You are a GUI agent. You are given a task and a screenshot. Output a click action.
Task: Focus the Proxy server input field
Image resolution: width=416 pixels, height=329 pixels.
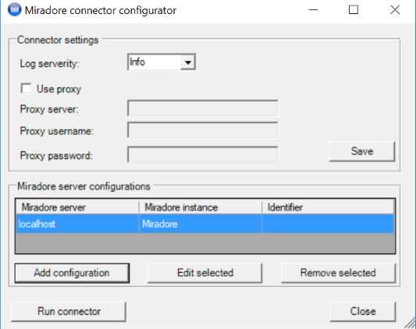coord(203,108)
